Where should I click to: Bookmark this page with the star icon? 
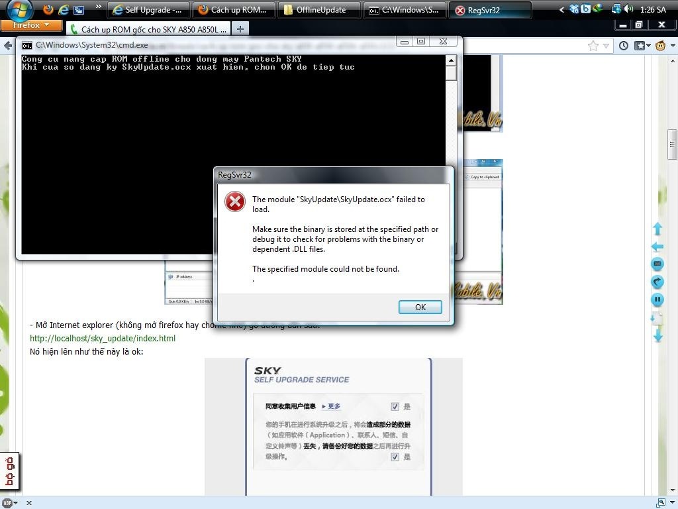pyautogui.click(x=593, y=46)
